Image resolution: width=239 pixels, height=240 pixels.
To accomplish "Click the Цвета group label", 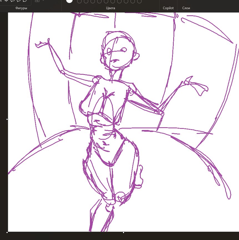I will pos(110,8).
